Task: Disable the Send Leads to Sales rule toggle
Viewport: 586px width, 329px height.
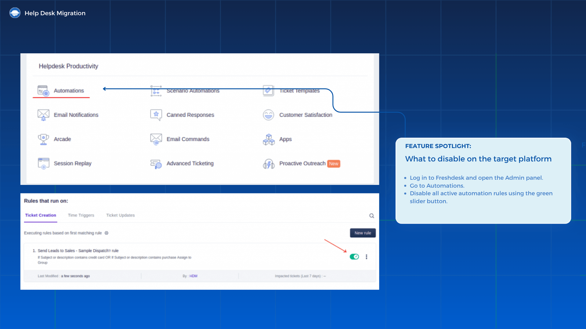Action: [x=354, y=257]
